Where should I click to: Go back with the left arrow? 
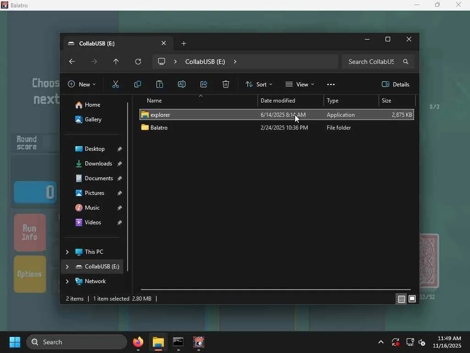tap(72, 62)
